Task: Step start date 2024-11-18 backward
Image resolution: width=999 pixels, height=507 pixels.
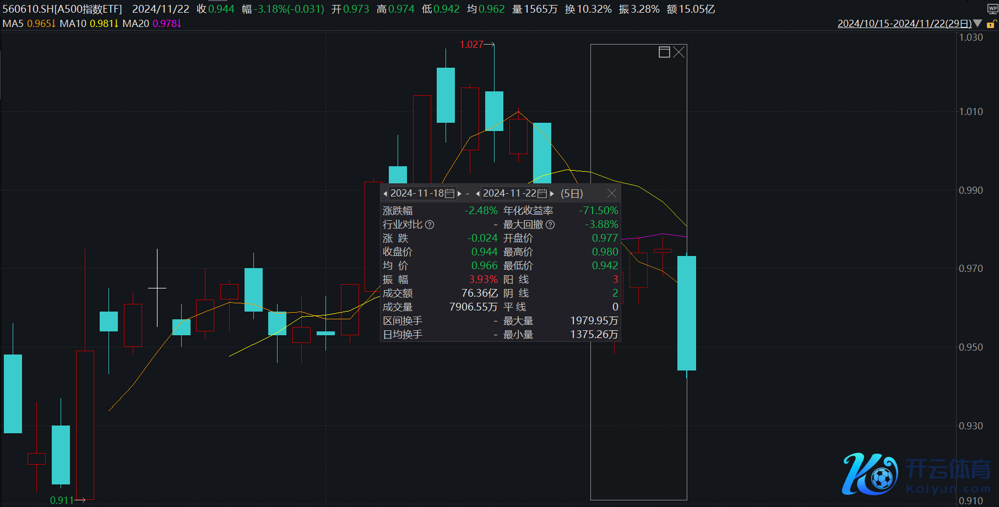Action: pyautogui.click(x=386, y=194)
